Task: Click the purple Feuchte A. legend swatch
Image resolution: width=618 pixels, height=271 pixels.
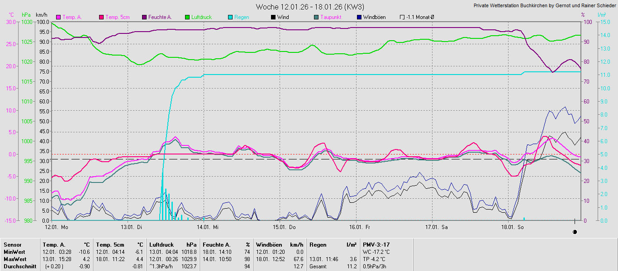Action: click(x=144, y=17)
